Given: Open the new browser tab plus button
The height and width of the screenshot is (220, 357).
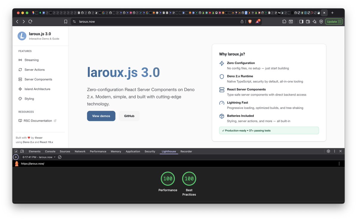Looking at the screenshot, I should click(332, 13).
